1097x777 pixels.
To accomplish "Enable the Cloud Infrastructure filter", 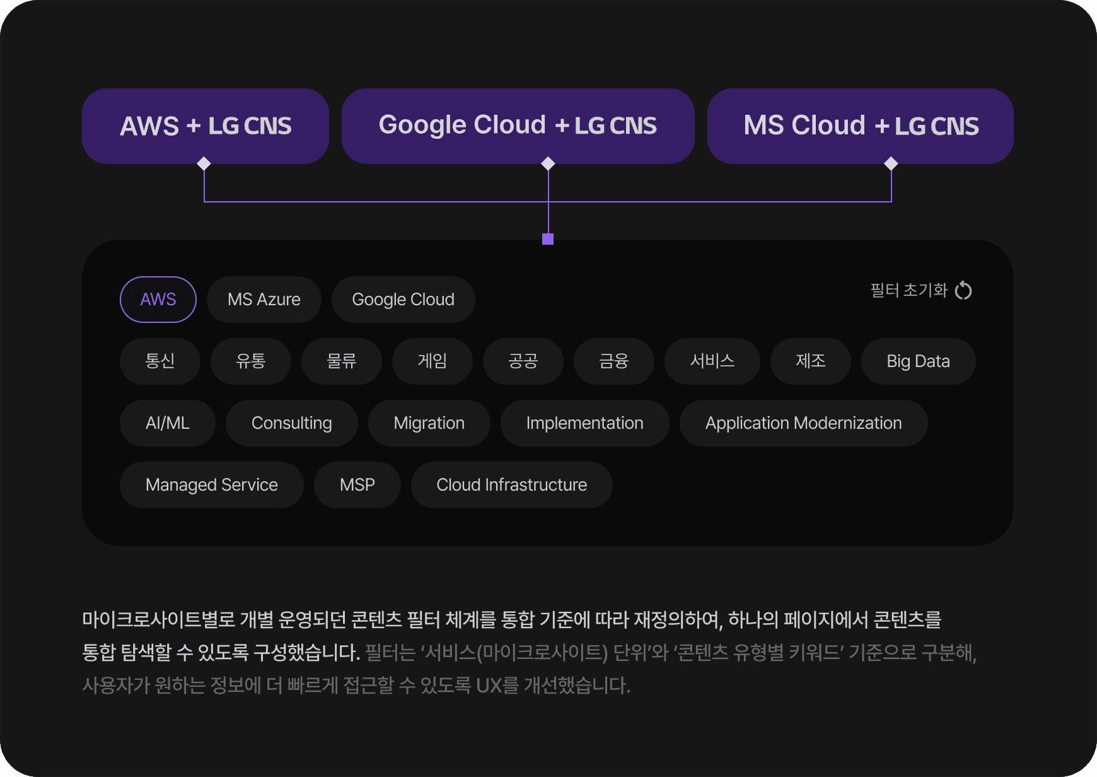I will click(x=512, y=485).
